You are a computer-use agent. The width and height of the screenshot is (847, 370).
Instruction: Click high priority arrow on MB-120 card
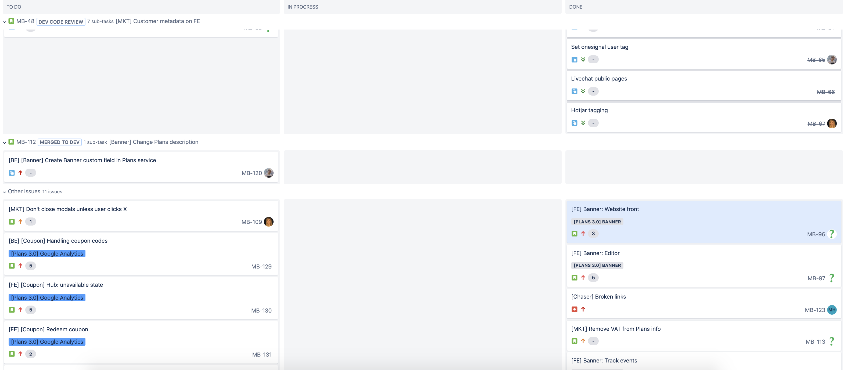20,173
